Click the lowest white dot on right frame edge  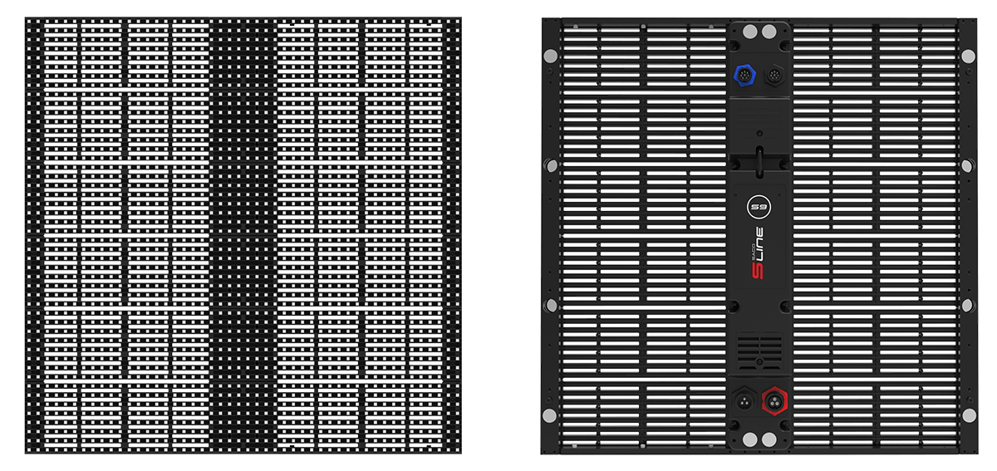(968, 415)
